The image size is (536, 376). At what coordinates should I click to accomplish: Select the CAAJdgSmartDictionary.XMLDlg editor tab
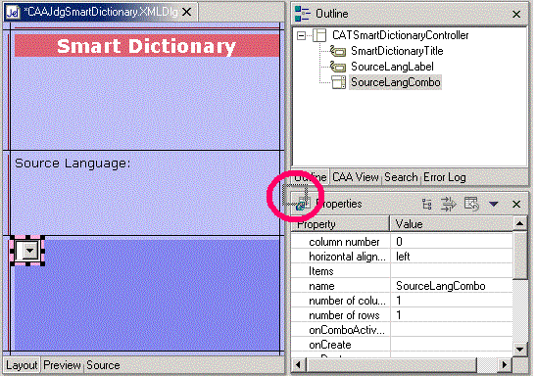pos(101,13)
